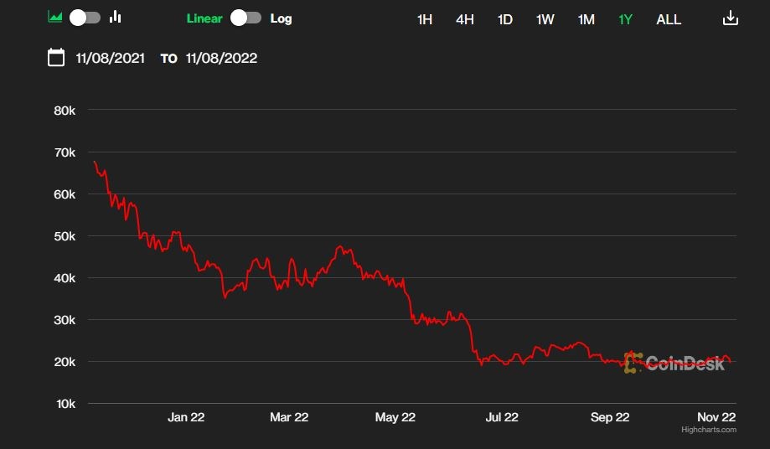Toggle the Linear/Log scale switch
The width and height of the screenshot is (770, 449).
click(x=246, y=18)
